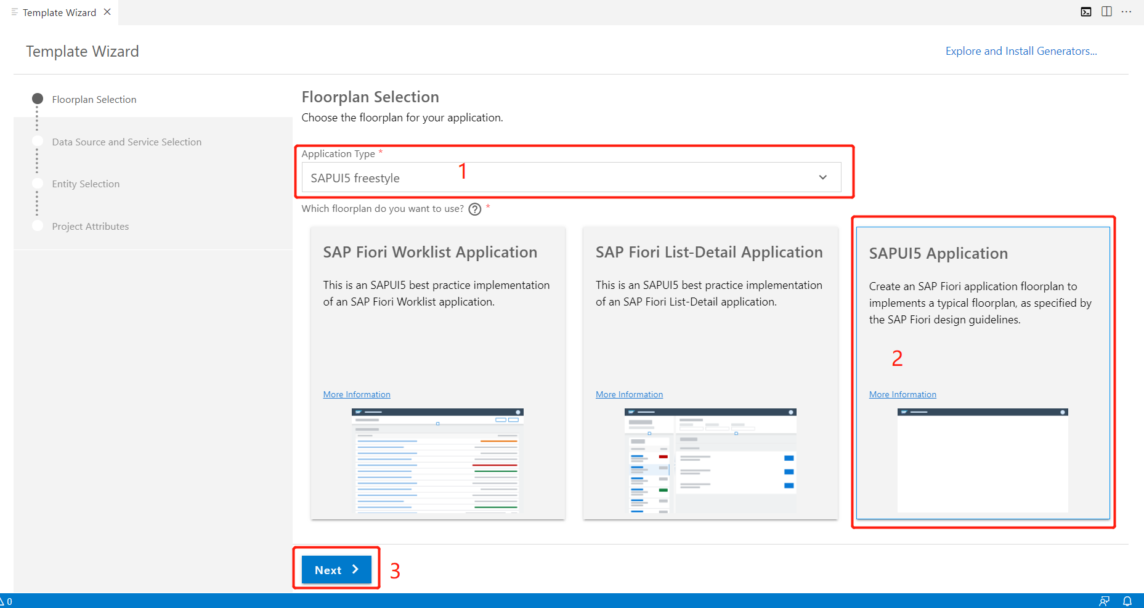Open More Information for SAPUI5 Application
Viewport: 1144px width, 608px height.
point(903,394)
